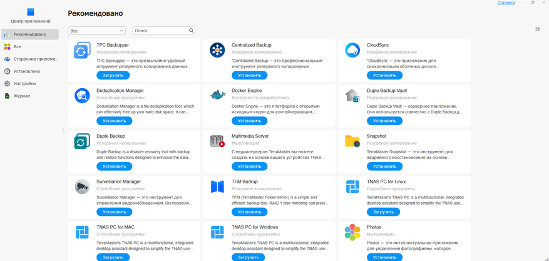Click the app count 25 text

538,29
